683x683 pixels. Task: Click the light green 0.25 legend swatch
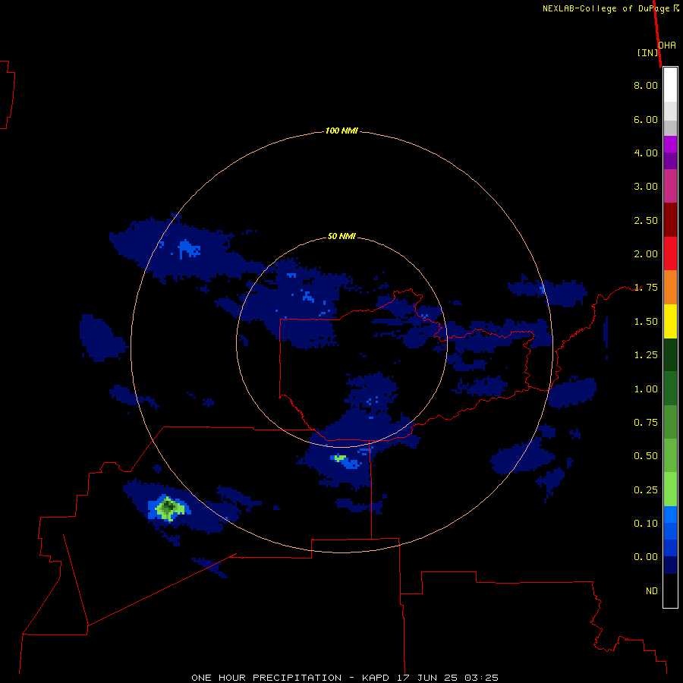[670, 489]
